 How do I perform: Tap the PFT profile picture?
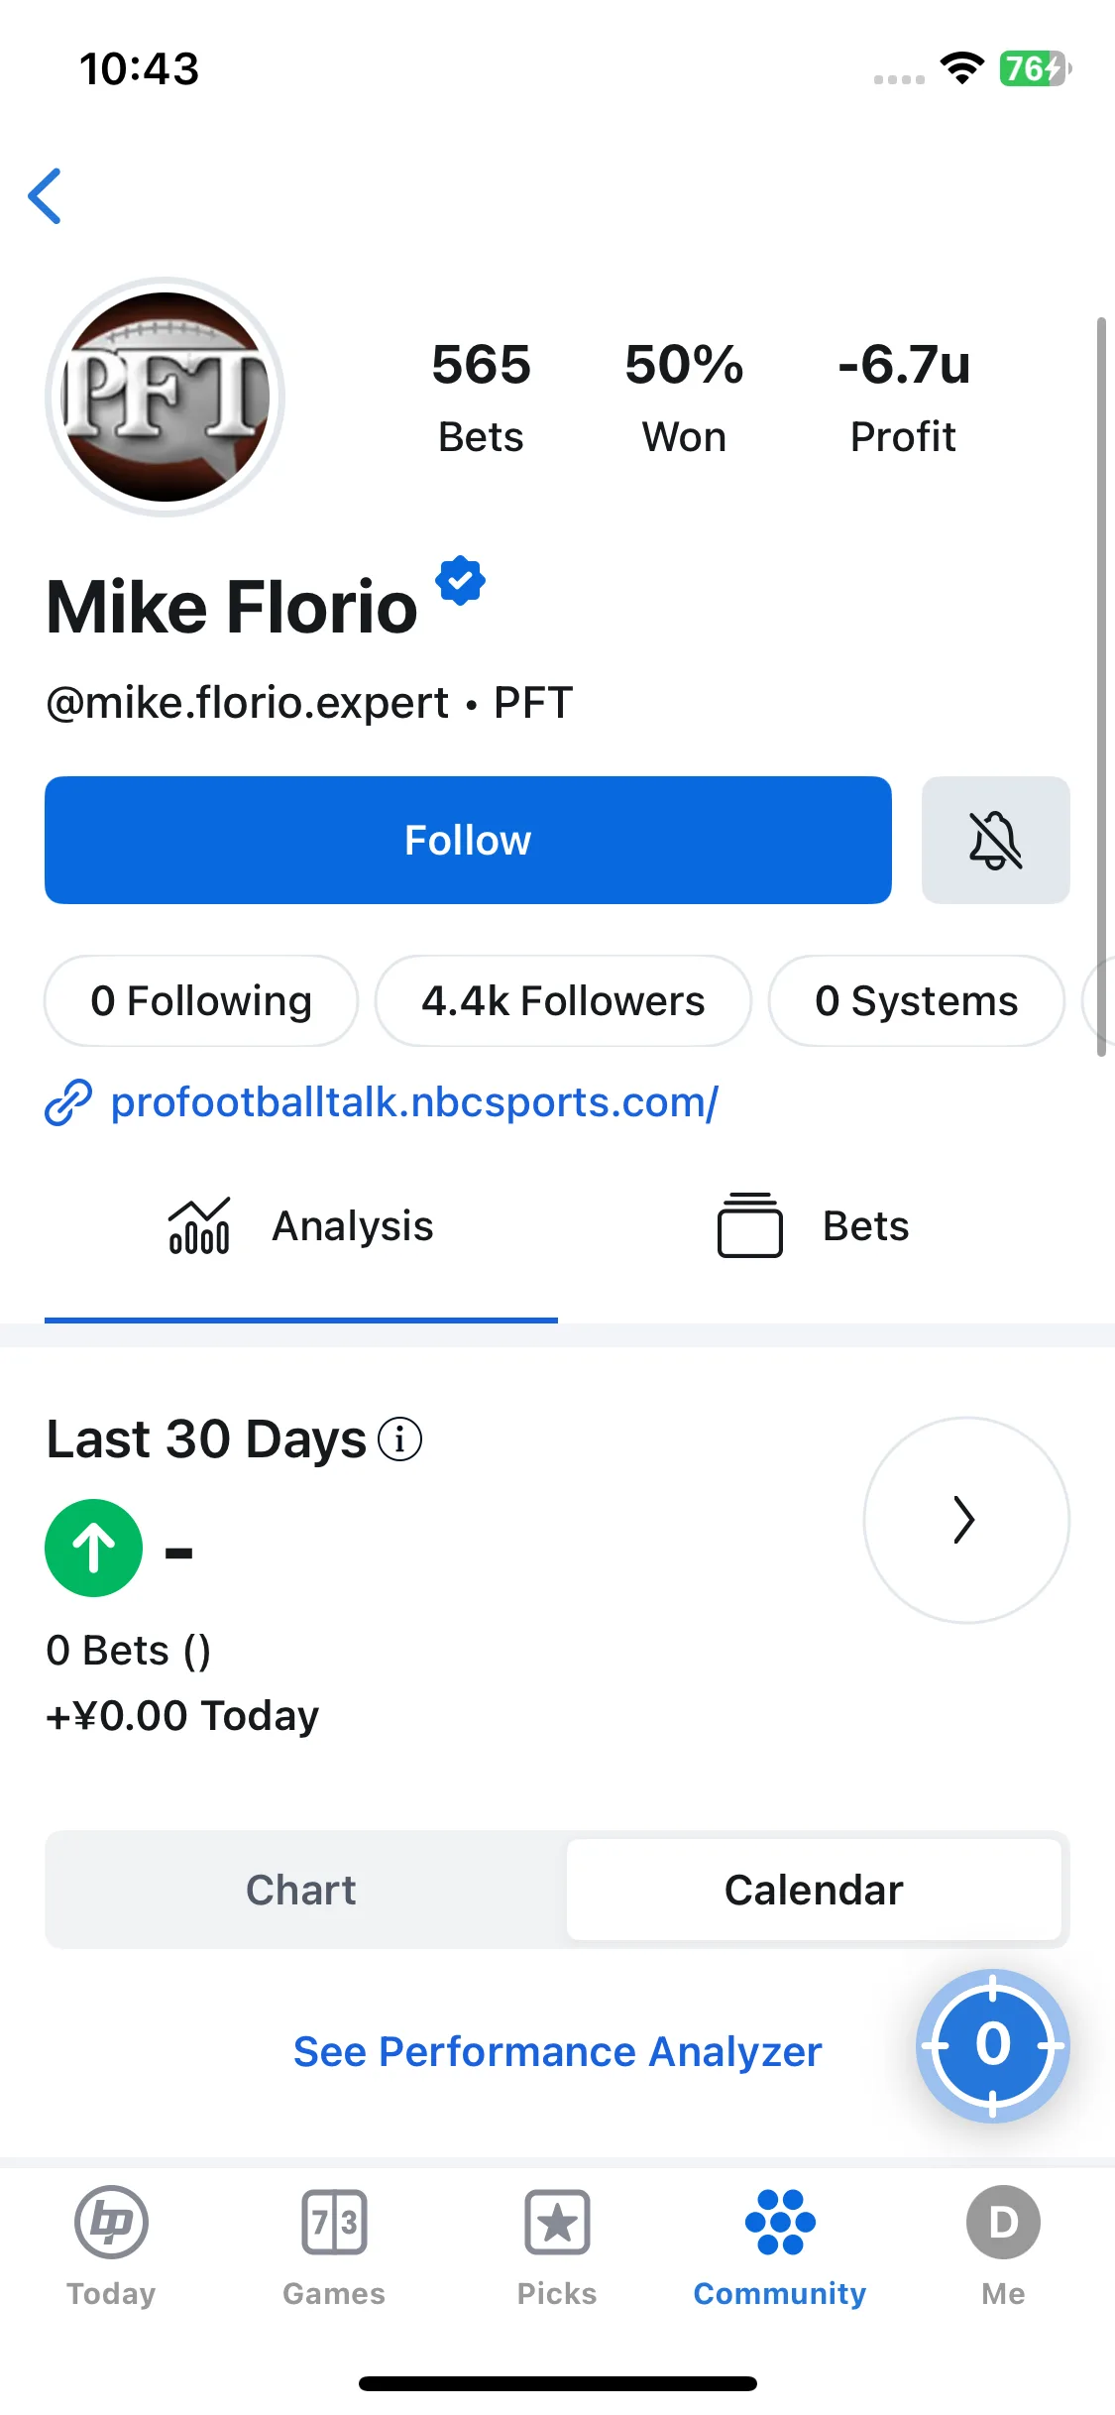click(x=166, y=397)
